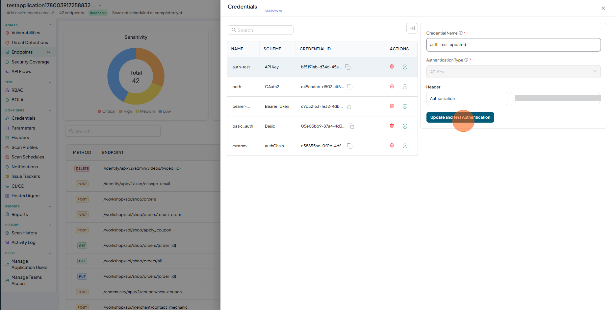
Task: Verify the basic_auth credential shield icon
Action: [405, 126]
